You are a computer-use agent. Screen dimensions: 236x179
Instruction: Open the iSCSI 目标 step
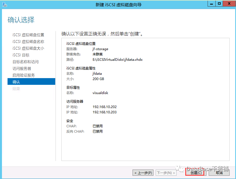tap(21, 55)
